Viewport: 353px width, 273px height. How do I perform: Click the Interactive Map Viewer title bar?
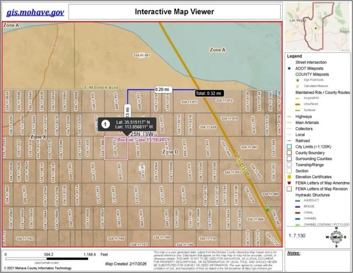tap(174, 12)
